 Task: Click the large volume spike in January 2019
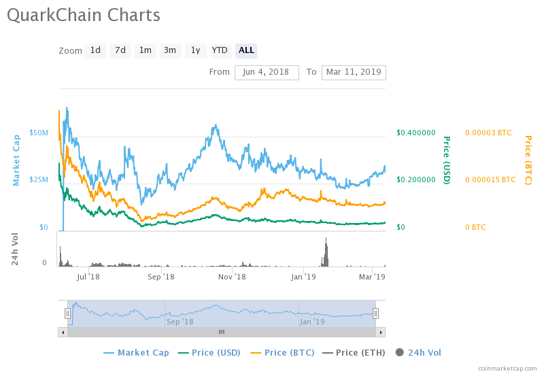point(326,252)
